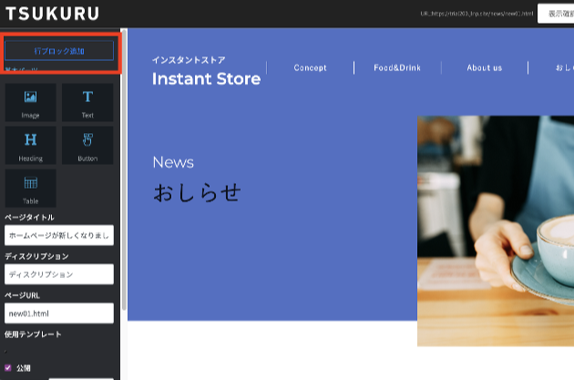Insert the Table block icon
The width and height of the screenshot is (574, 380).
point(30,187)
